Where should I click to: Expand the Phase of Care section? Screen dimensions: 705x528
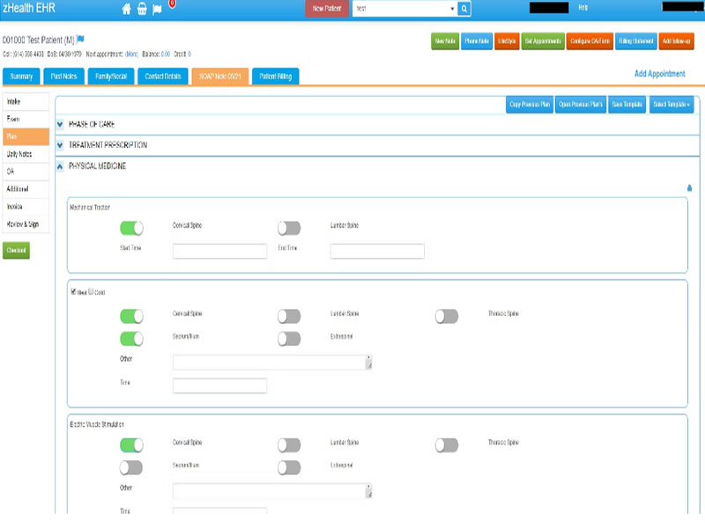pos(60,125)
